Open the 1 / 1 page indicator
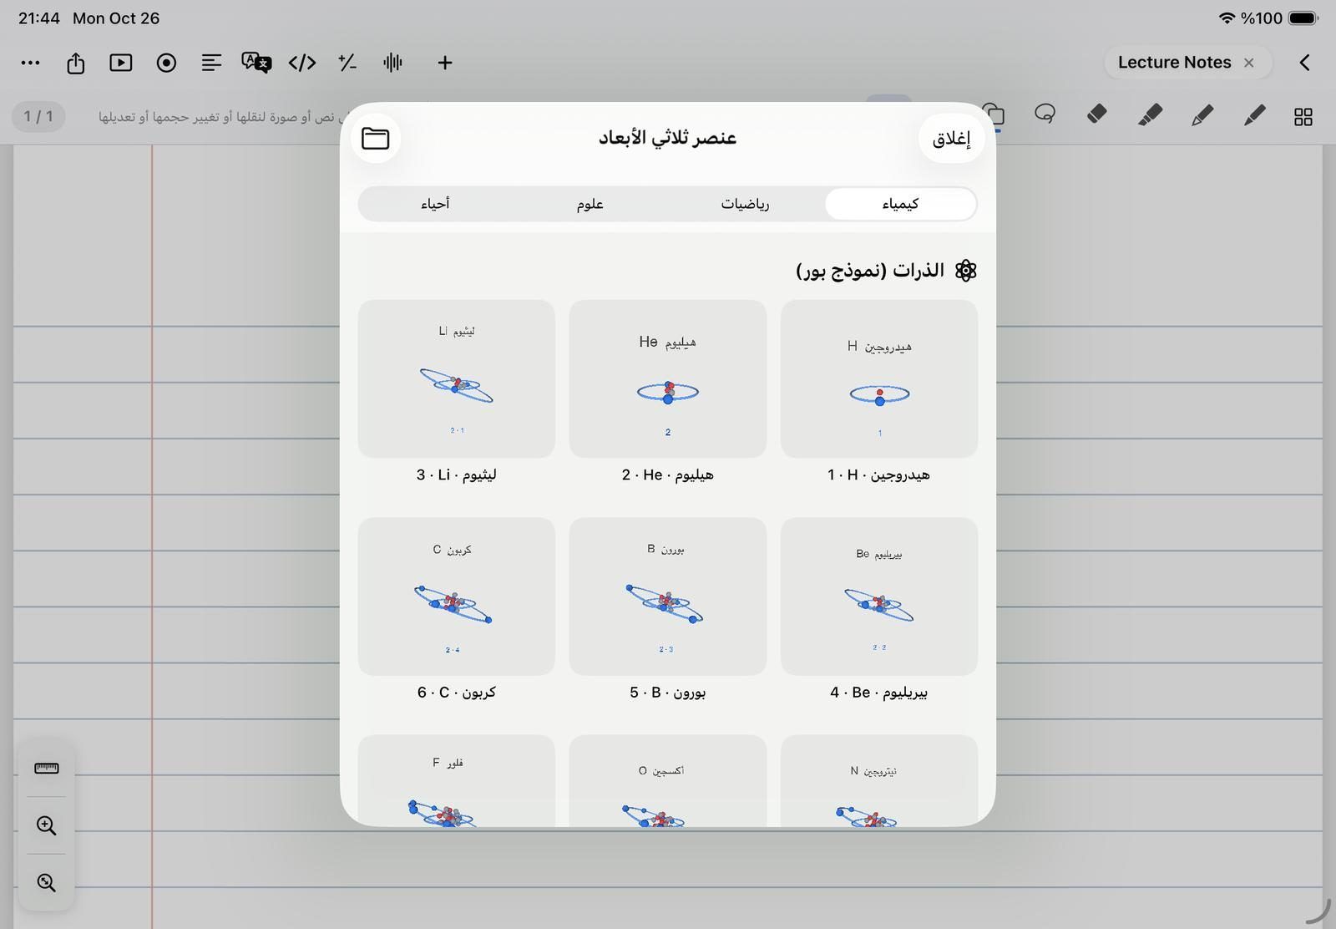The height and width of the screenshot is (929, 1336). pyautogui.click(x=38, y=116)
